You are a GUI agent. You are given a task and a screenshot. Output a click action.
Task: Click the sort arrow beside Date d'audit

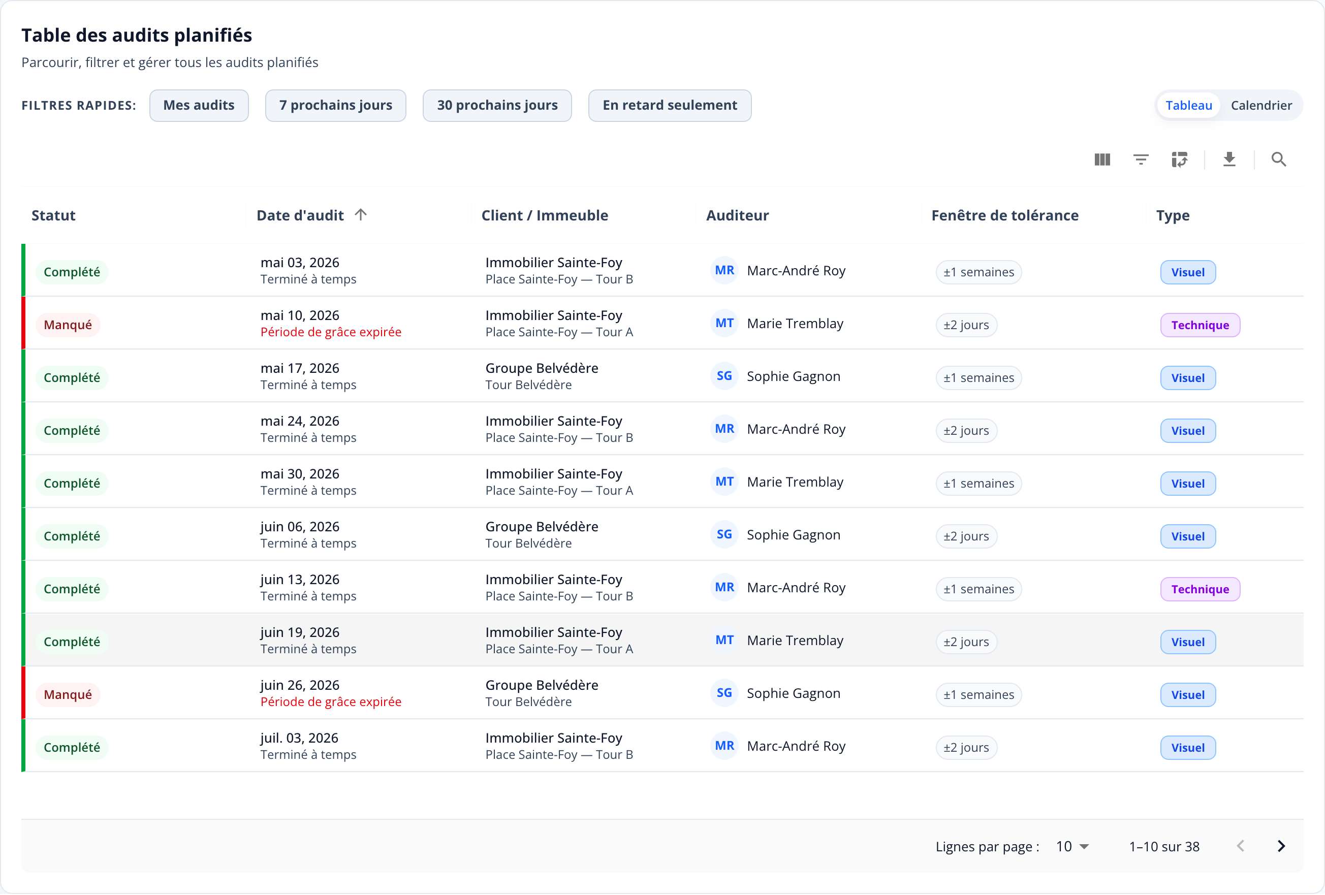point(360,215)
